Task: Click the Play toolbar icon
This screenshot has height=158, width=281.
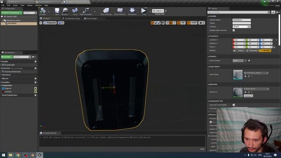Action: tap(144, 11)
